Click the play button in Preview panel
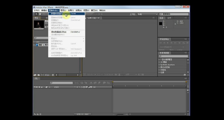This screenshot has width=224, height=120. tap(168, 43)
